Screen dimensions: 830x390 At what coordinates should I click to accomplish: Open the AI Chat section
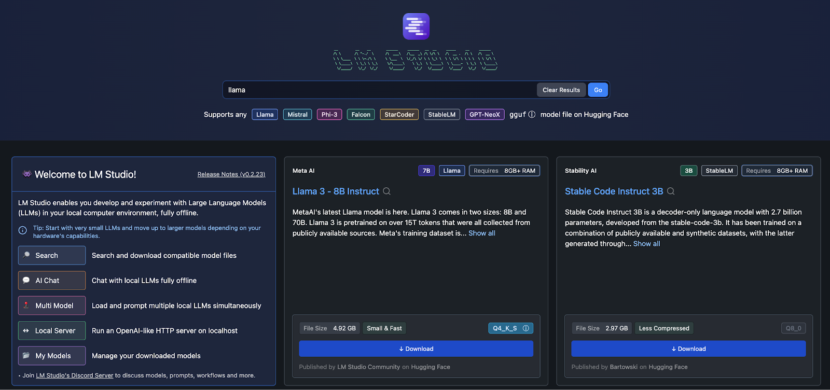52,281
